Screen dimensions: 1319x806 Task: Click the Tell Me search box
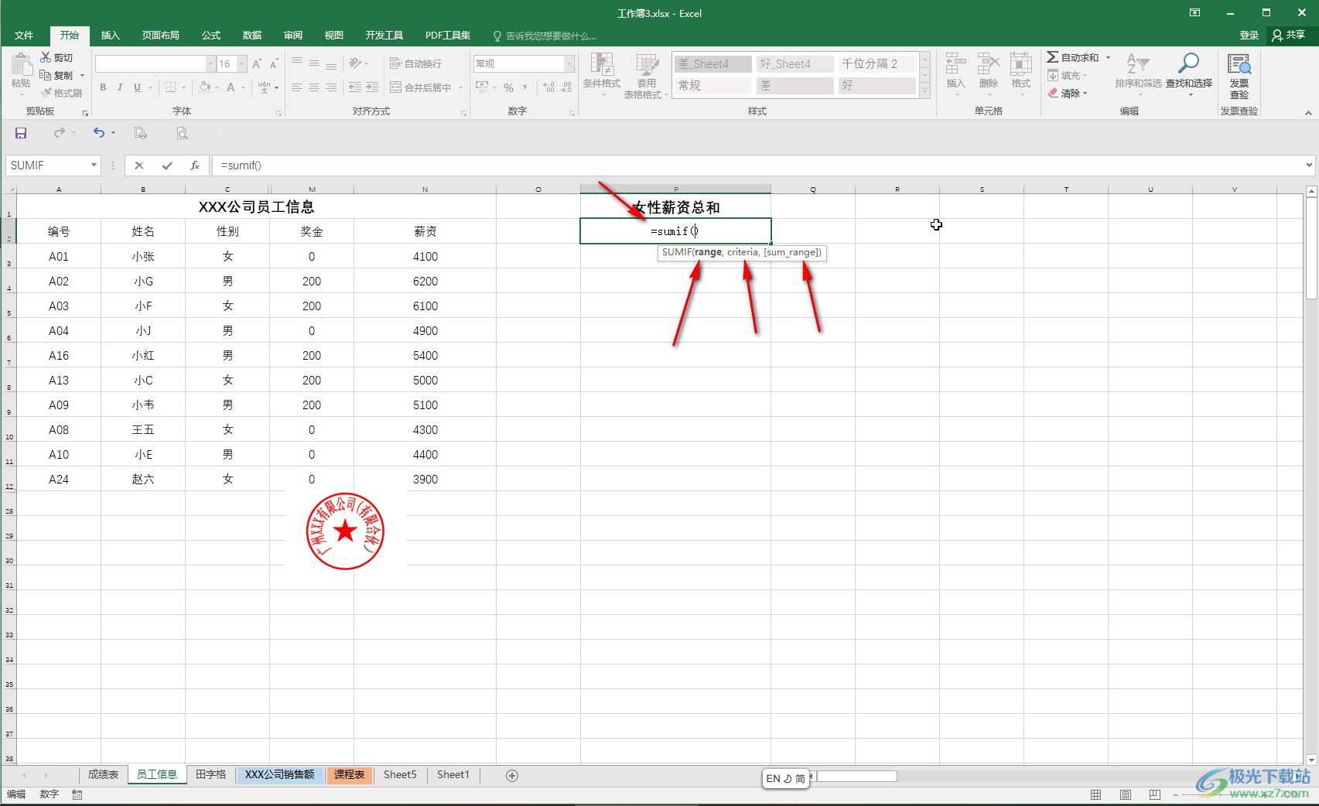(x=544, y=36)
